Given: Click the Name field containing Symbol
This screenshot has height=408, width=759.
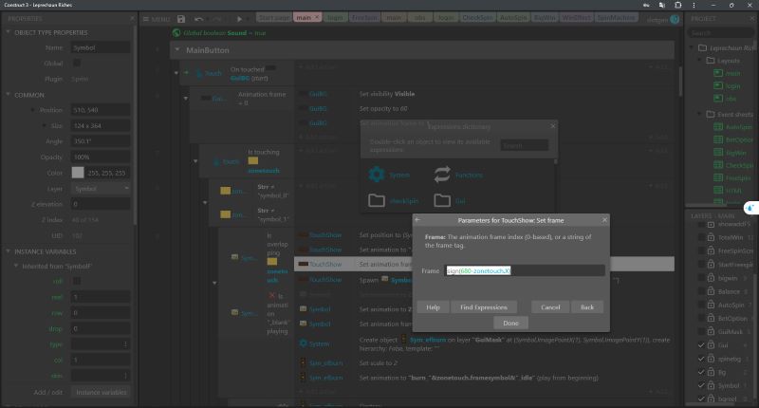Looking at the screenshot, I should click(101, 47).
